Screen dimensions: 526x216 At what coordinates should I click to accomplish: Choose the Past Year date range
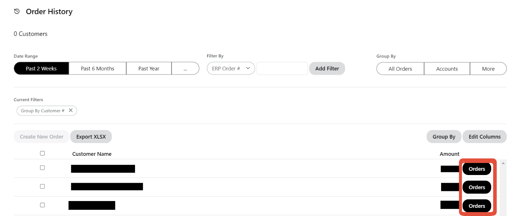click(149, 68)
